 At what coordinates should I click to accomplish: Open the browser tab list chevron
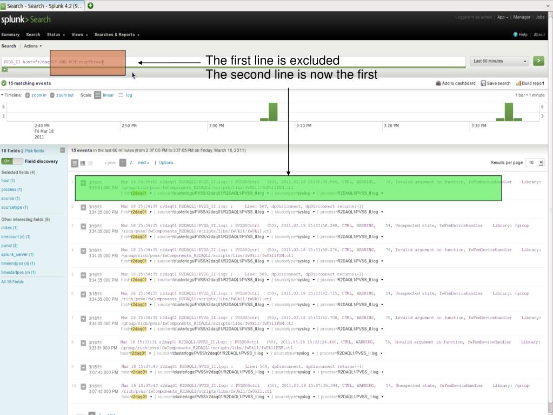(x=548, y=5)
